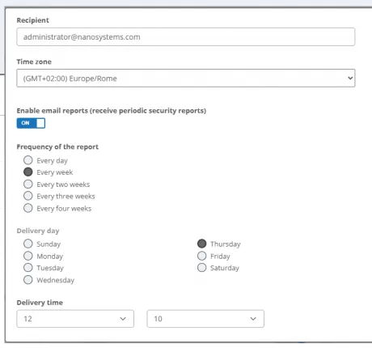Viewport: 372px width, 348px height.
Task: Select Every two weeks frequency
Action: (x=28, y=184)
